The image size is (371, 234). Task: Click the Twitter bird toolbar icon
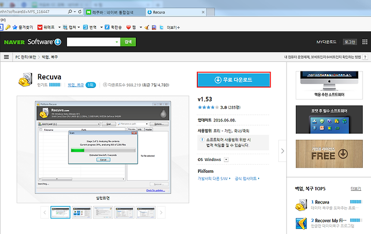pyautogui.click(x=162, y=27)
